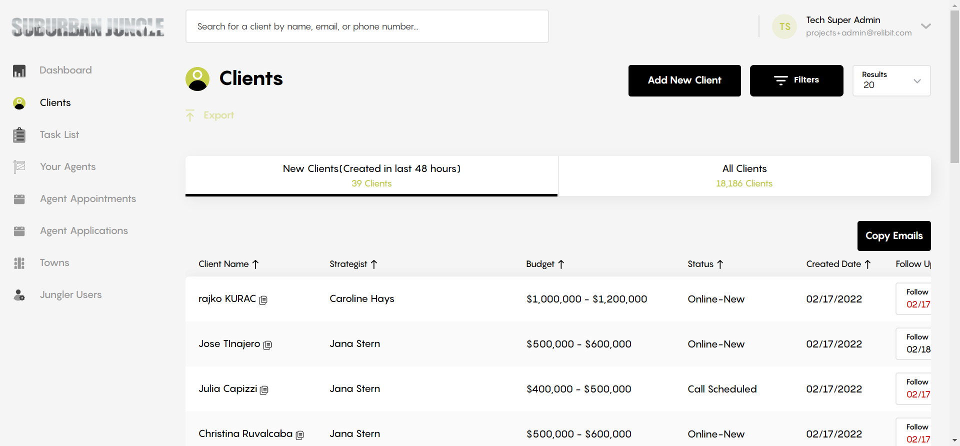Toggle sort order on Budget column

(x=561, y=264)
